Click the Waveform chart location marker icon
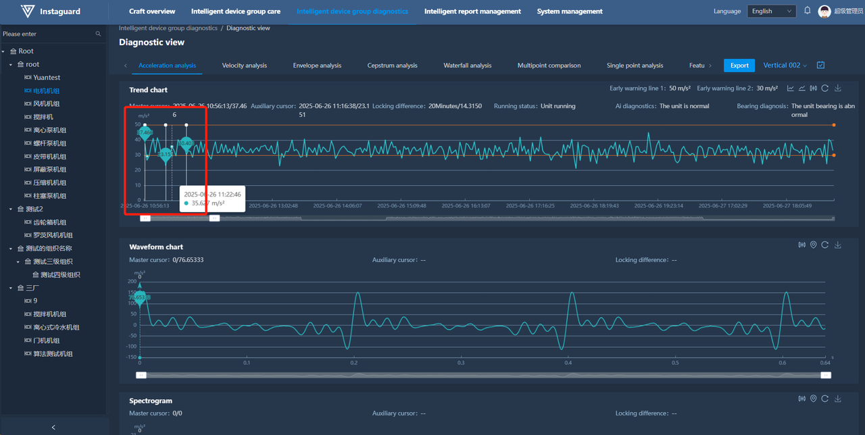865x435 pixels. [814, 245]
